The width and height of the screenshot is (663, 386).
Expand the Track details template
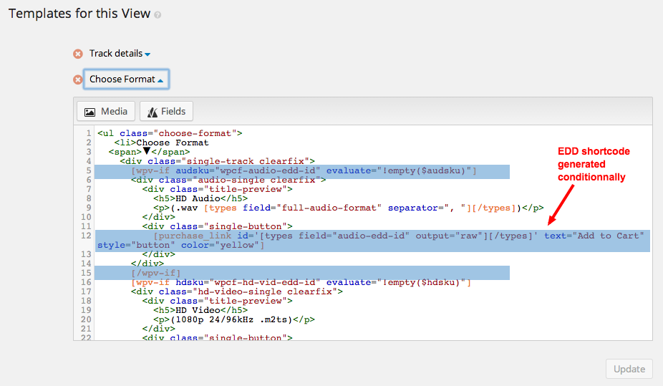click(147, 54)
